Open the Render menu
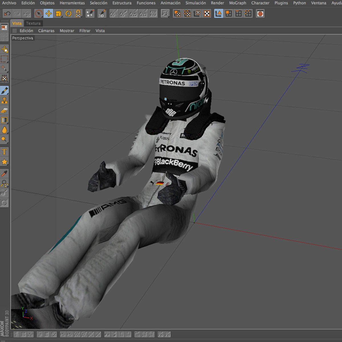342x342 pixels. click(217, 3)
